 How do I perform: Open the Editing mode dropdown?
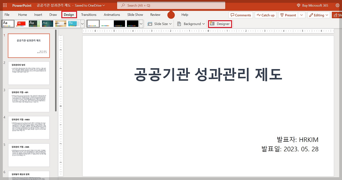tap(318, 15)
